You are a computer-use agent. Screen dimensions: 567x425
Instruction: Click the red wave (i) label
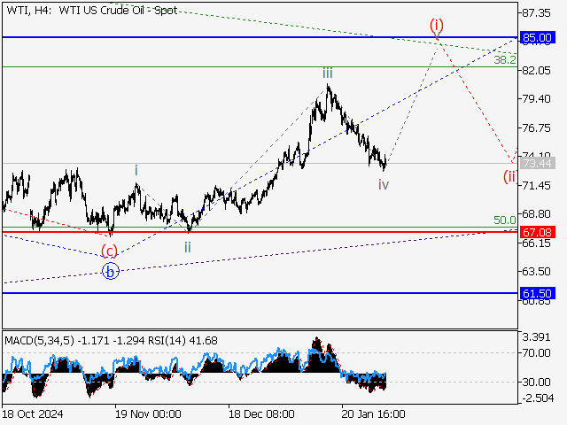coord(436,25)
